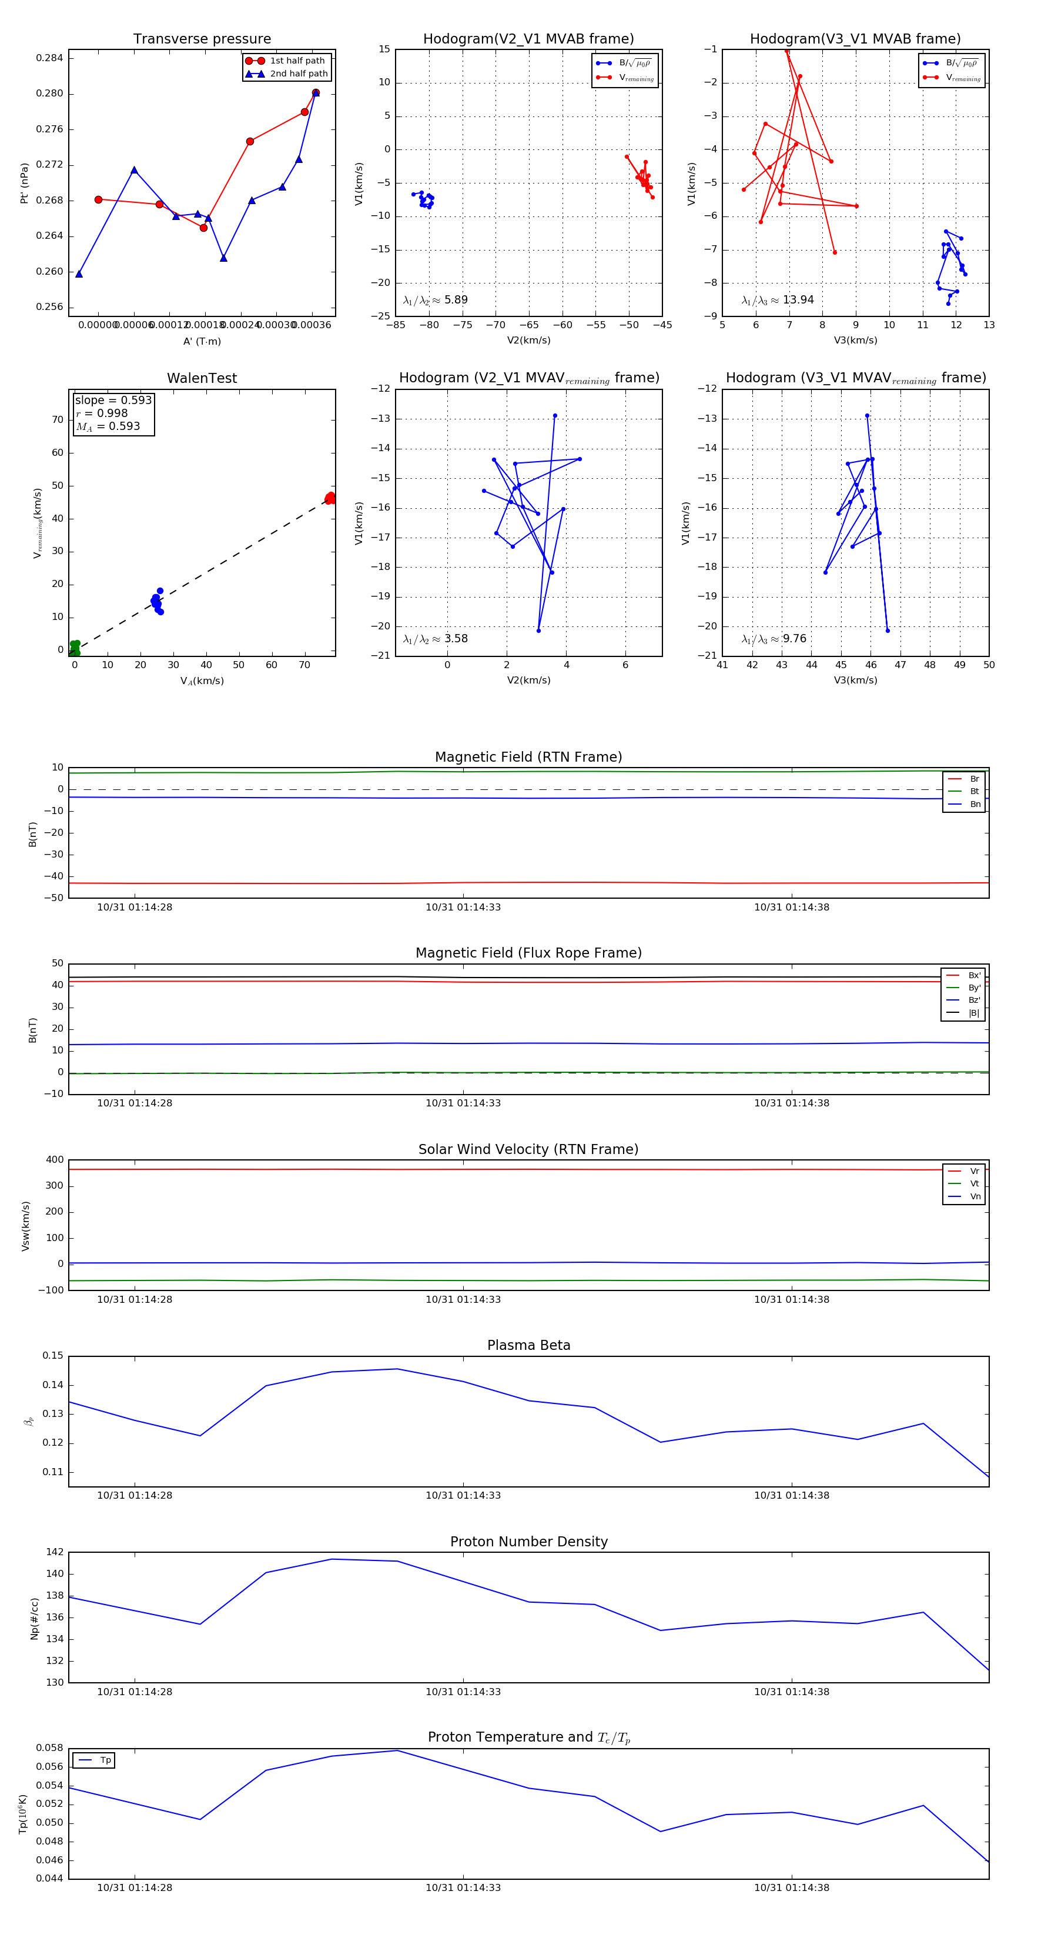Click the 'Transverse pressure' plot title
The image size is (1058, 1941).
click(202, 39)
